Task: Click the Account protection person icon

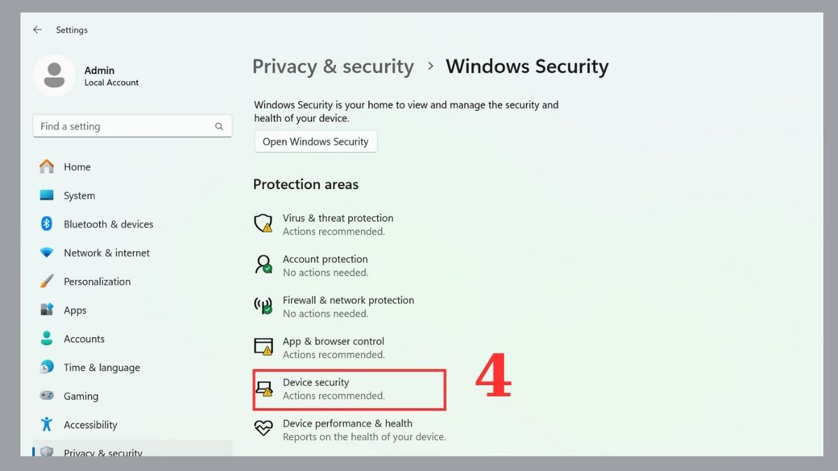Action: [x=263, y=265]
